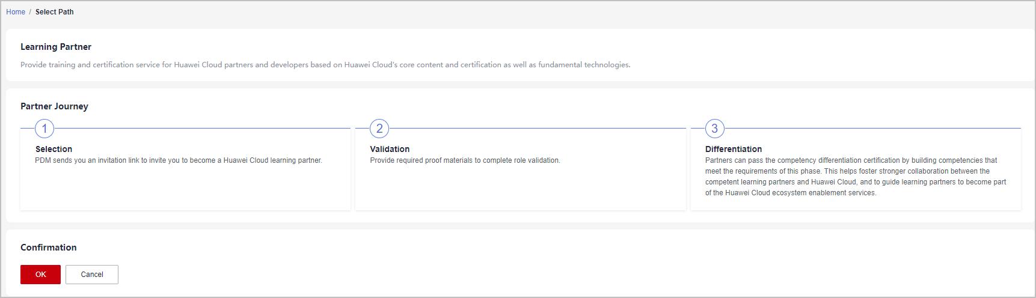The height and width of the screenshot is (298, 1036).
Task: Select the Selection step heading
Action: pyautogui.click(x=54, y=149)
